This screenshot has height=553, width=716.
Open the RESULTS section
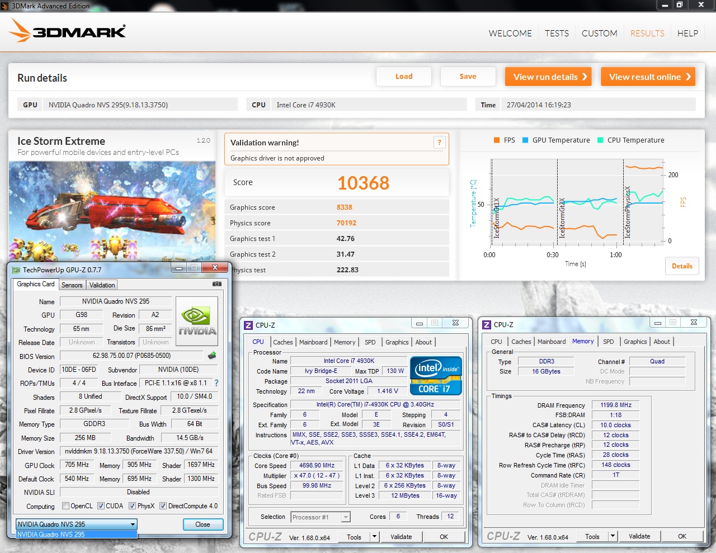(x=647, y=34)
